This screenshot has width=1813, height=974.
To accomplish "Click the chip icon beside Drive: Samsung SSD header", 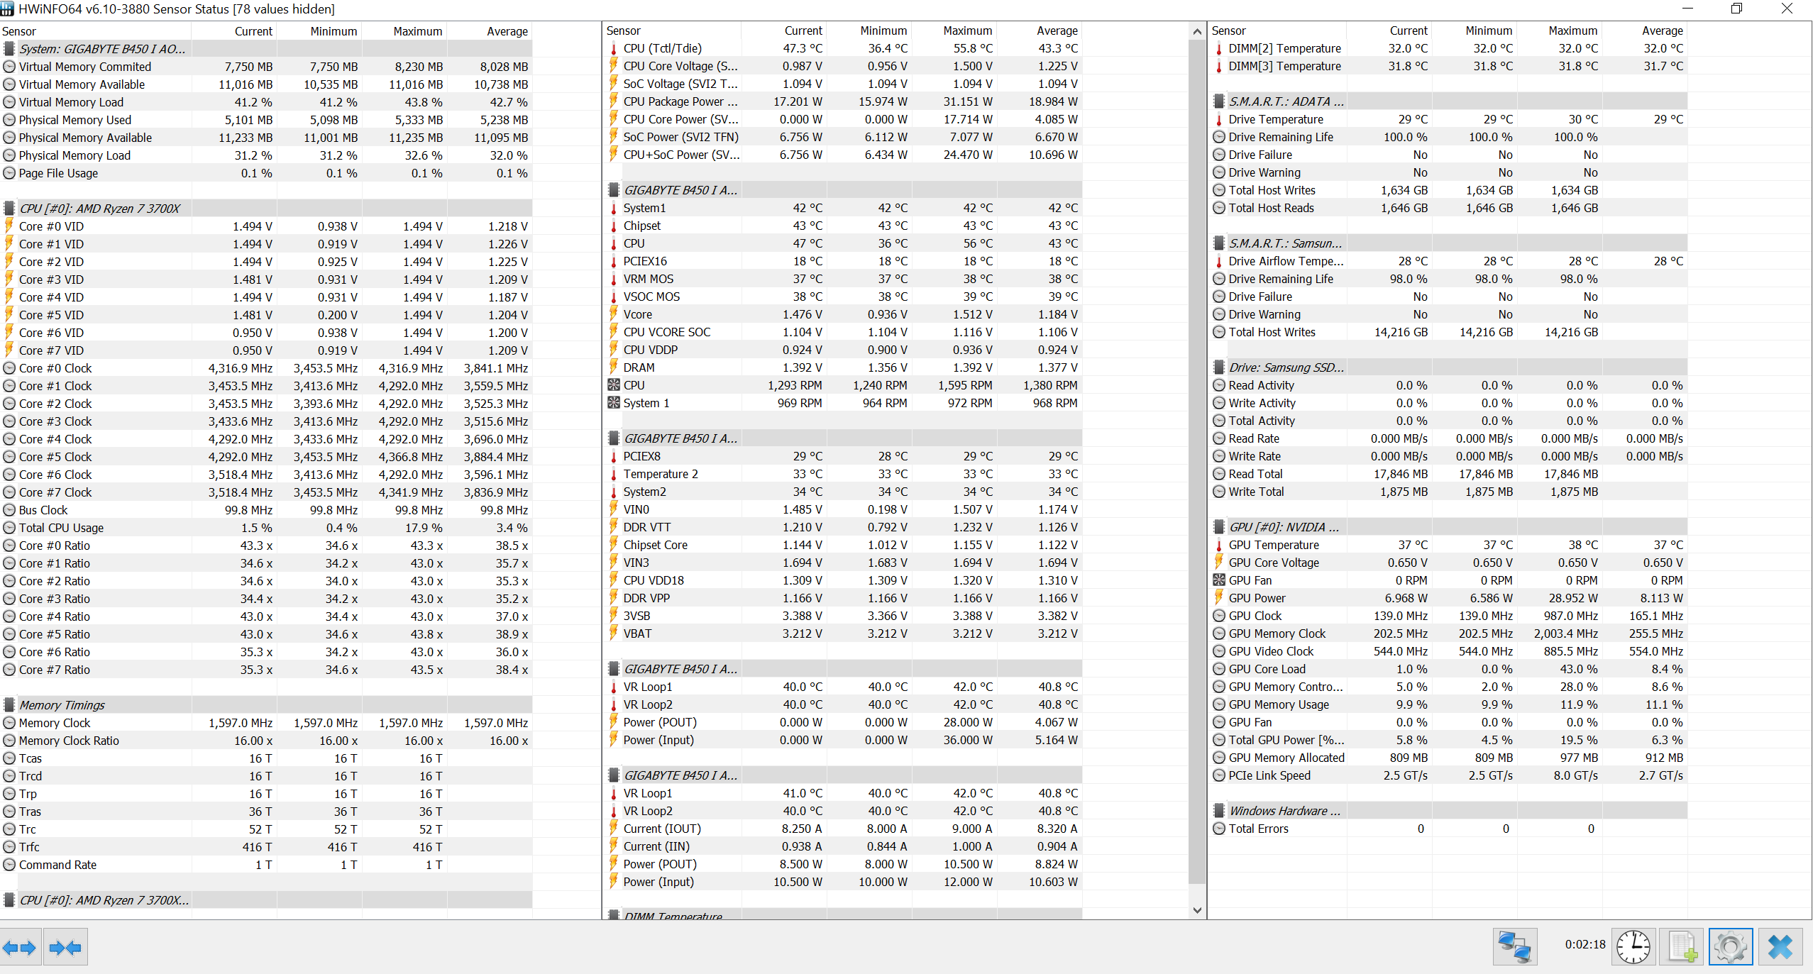I will pyautogui.click(x=1219, y=367).
